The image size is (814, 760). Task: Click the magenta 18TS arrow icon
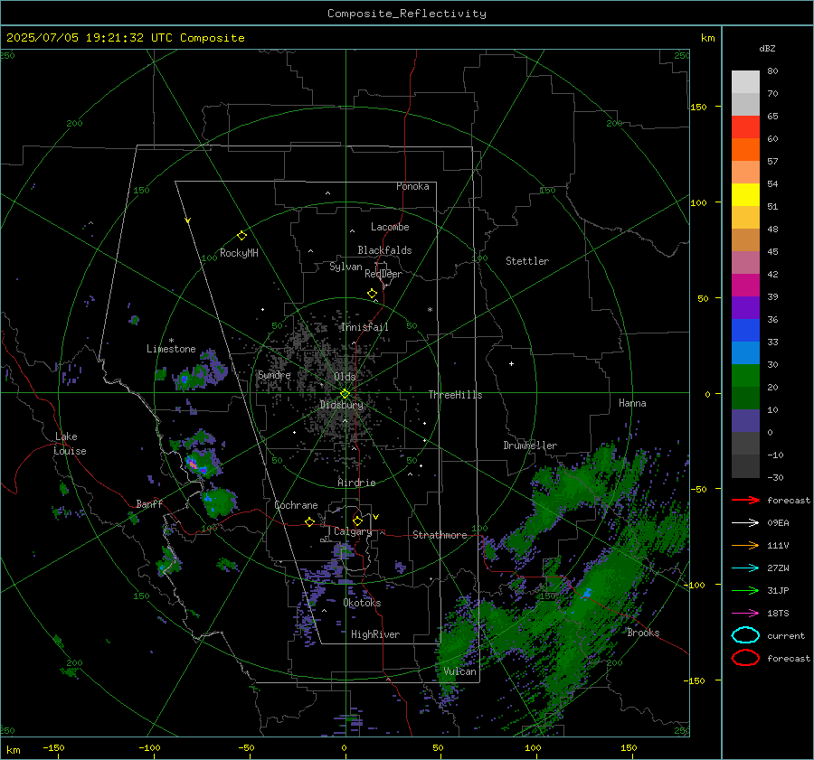pos(745,613)
